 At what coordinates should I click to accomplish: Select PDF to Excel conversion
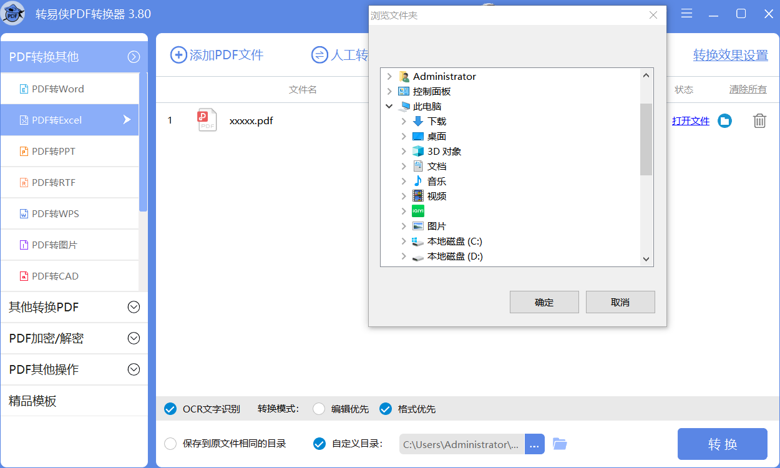pyautogui.click(x=69, y=120)
